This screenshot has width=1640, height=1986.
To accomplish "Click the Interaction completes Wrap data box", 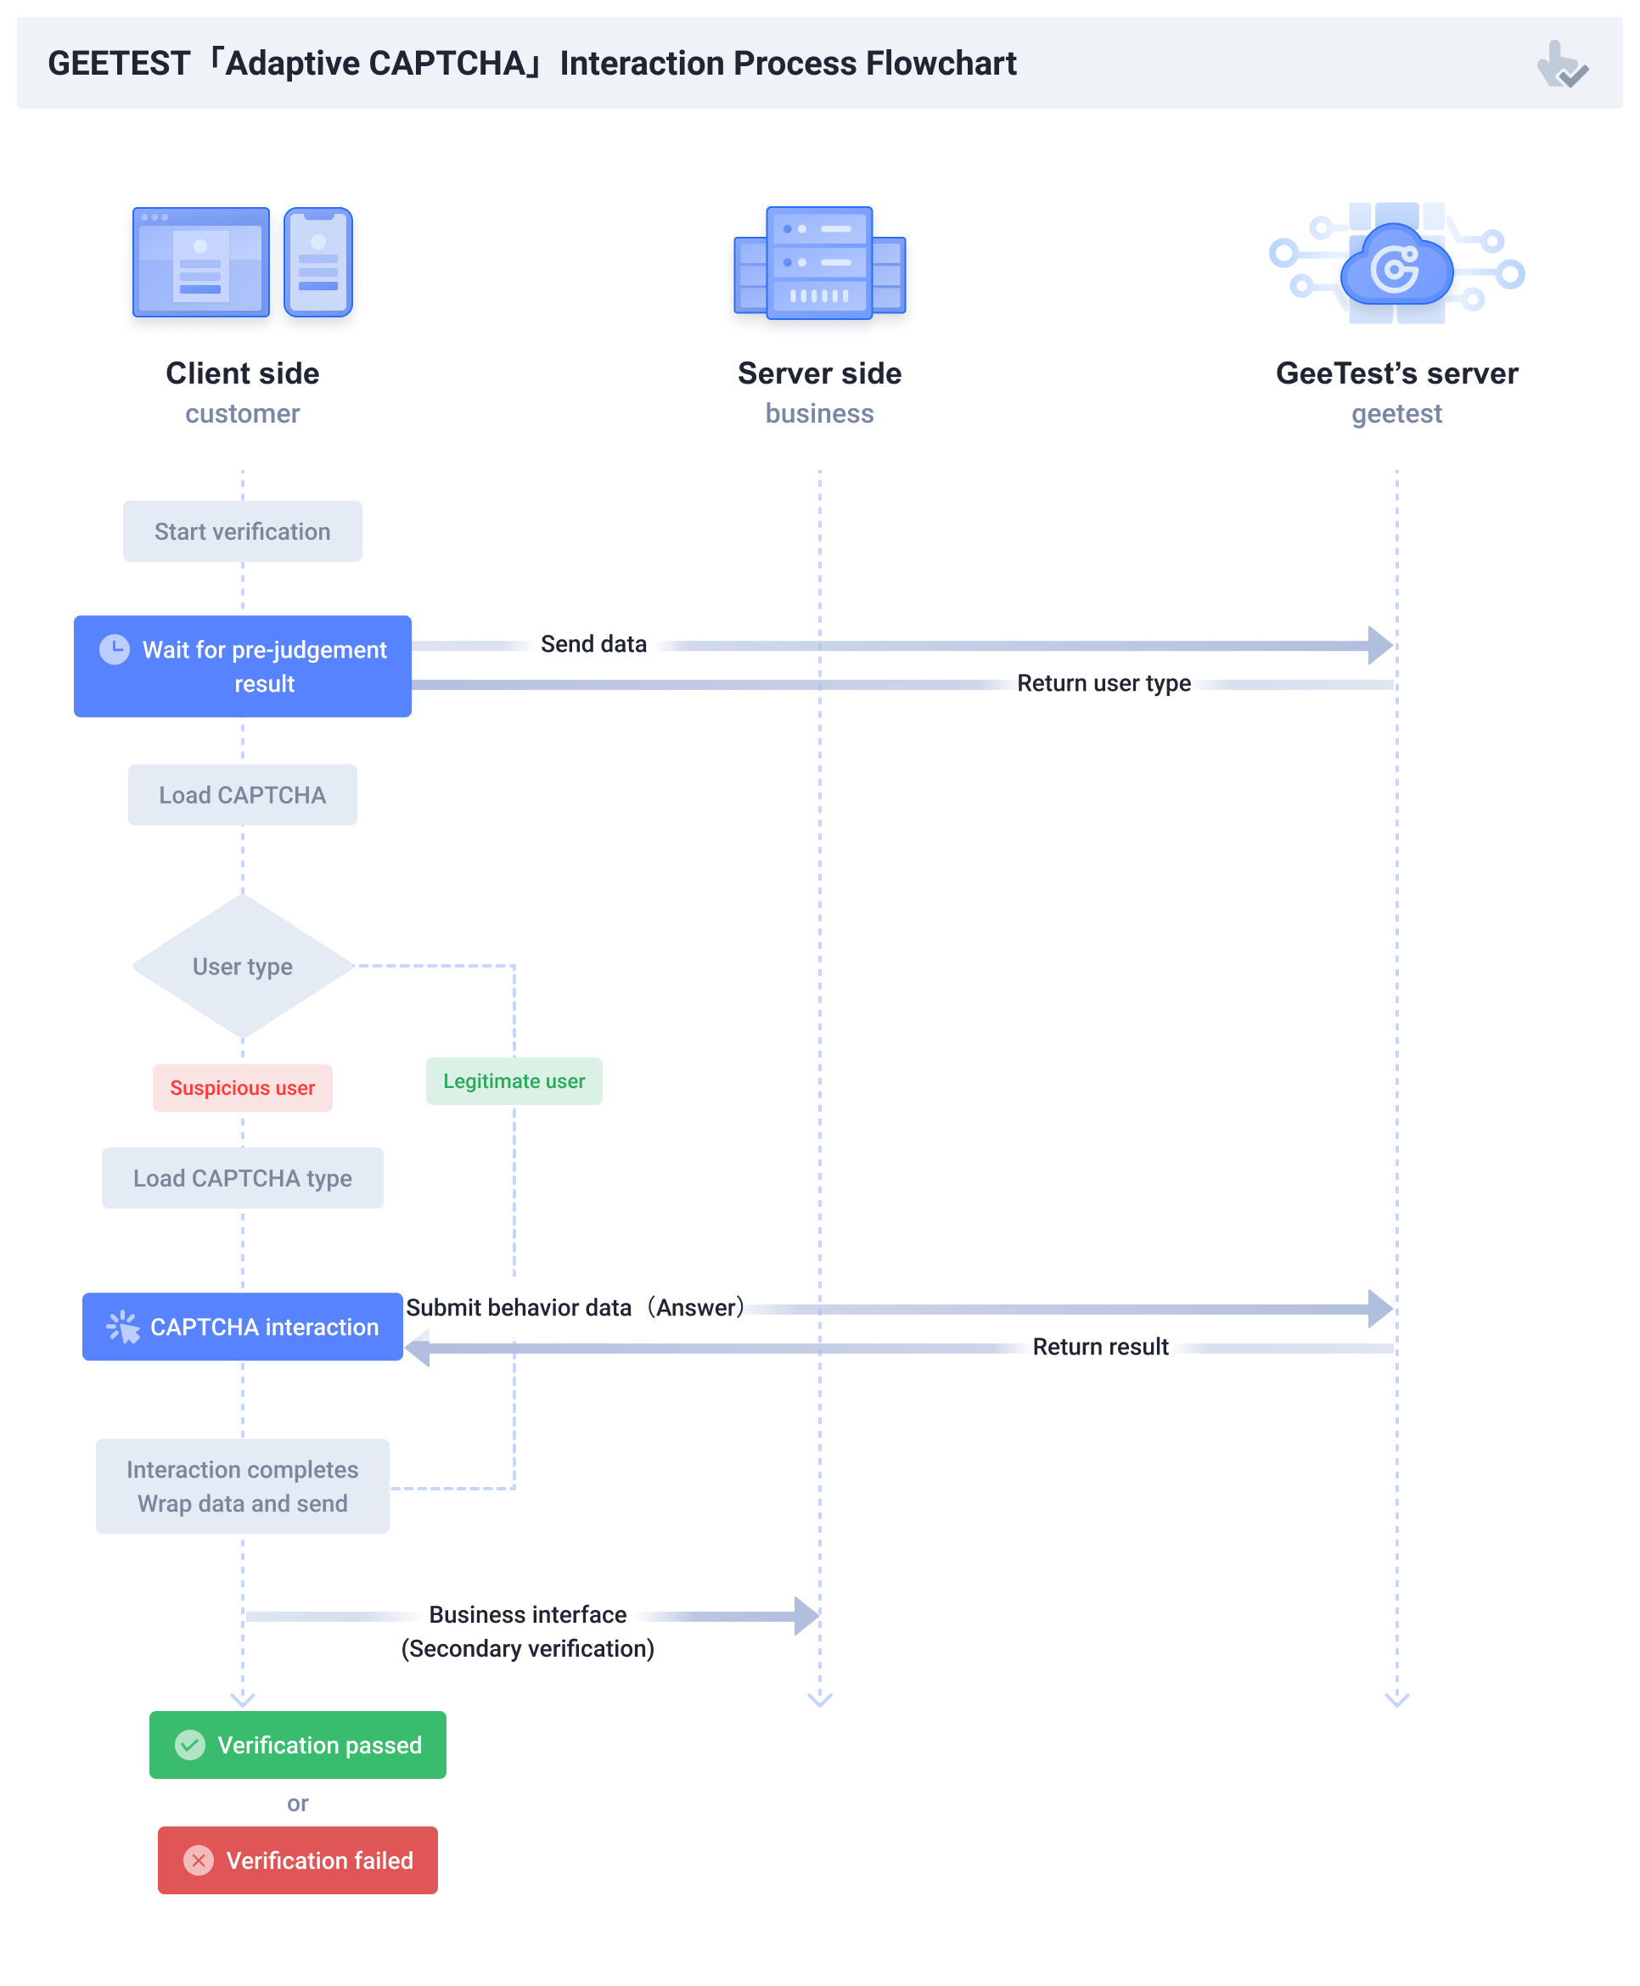I will 242,1486.
